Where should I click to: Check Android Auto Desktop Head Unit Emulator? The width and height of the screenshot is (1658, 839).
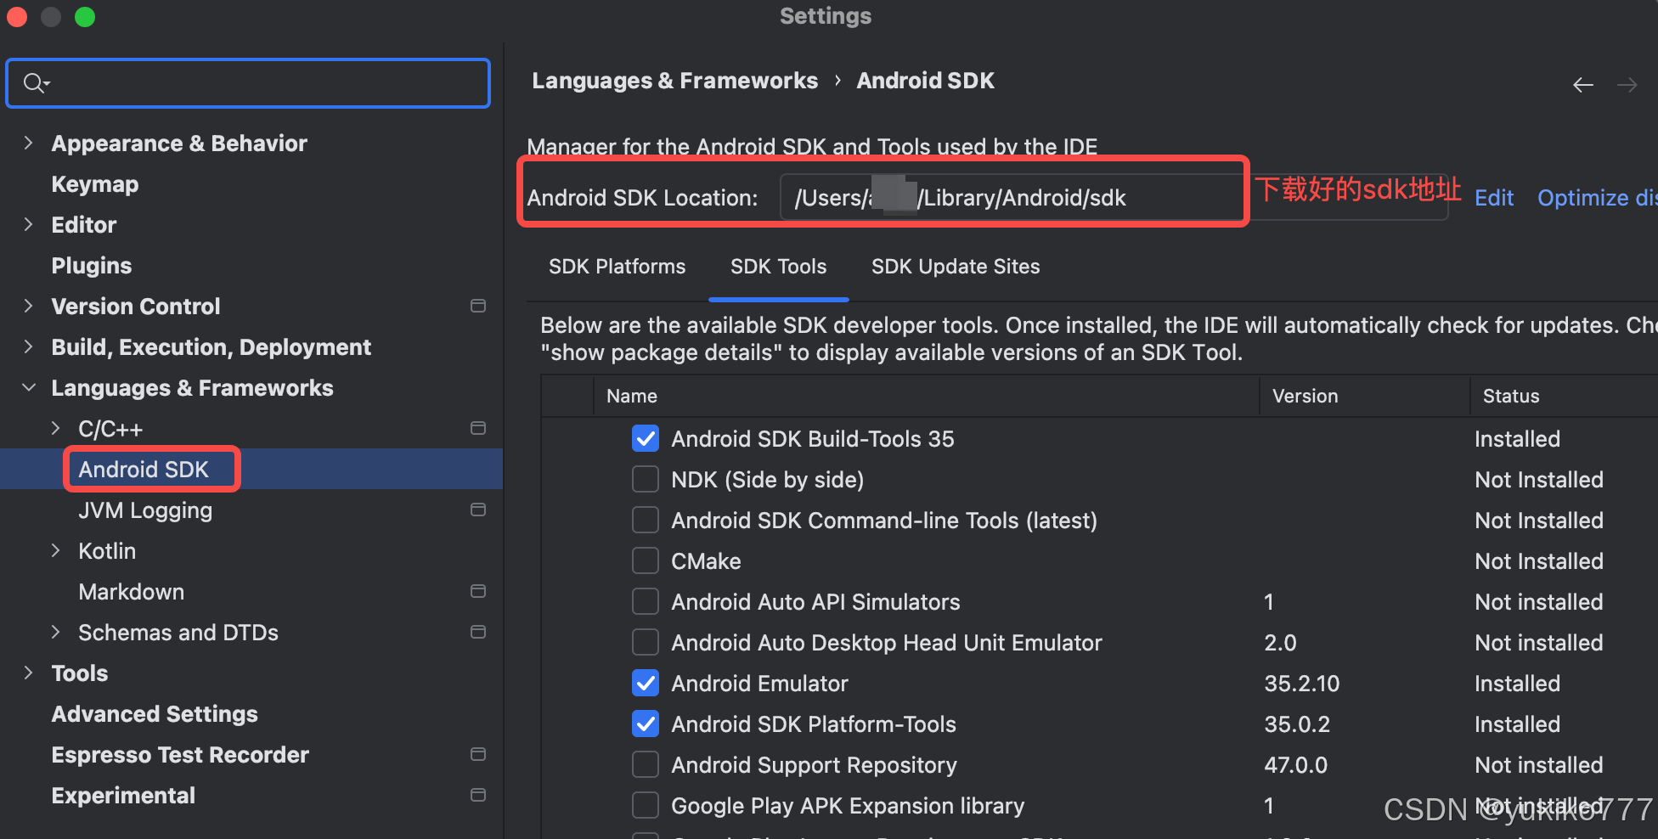tap(646, 642)
